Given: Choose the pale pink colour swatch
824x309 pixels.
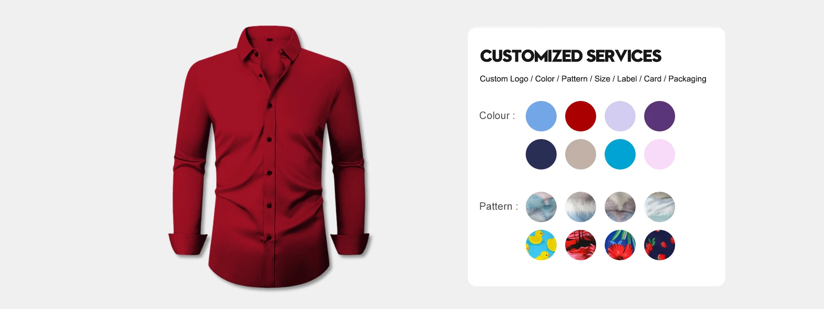Looking at the screenshot, I should coord(659,154).
